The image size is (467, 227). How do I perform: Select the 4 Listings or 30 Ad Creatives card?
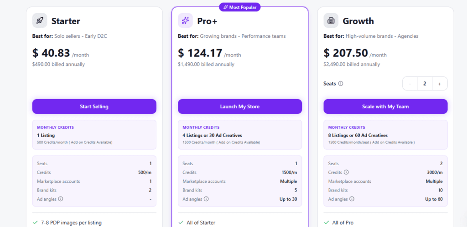240,135
